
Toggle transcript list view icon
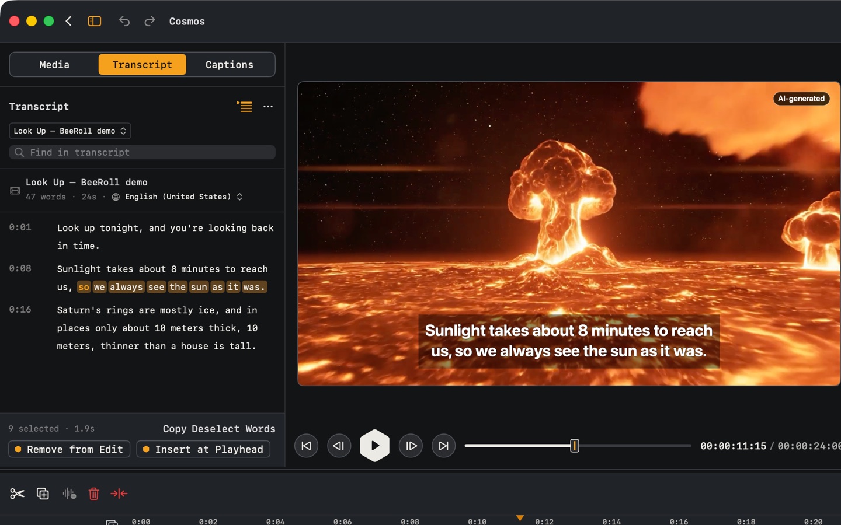coord(245,107)
